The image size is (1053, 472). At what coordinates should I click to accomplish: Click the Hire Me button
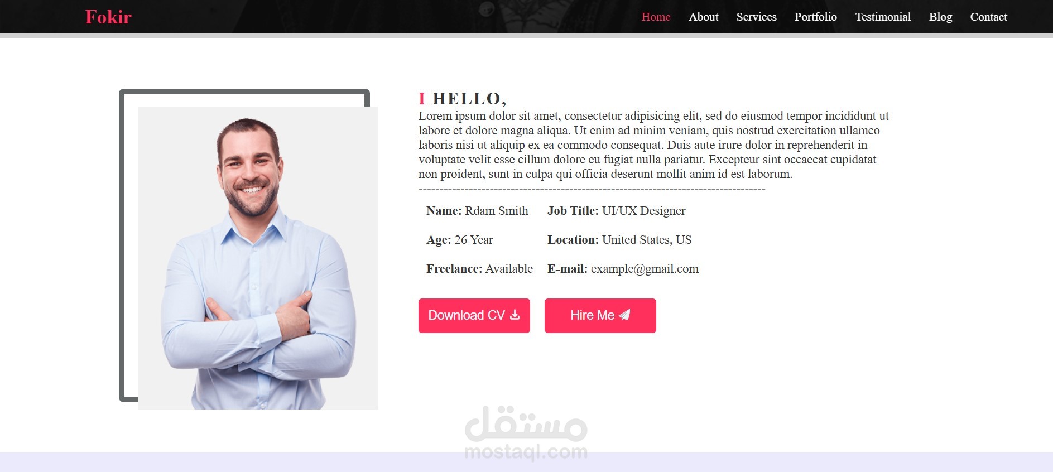600,316
